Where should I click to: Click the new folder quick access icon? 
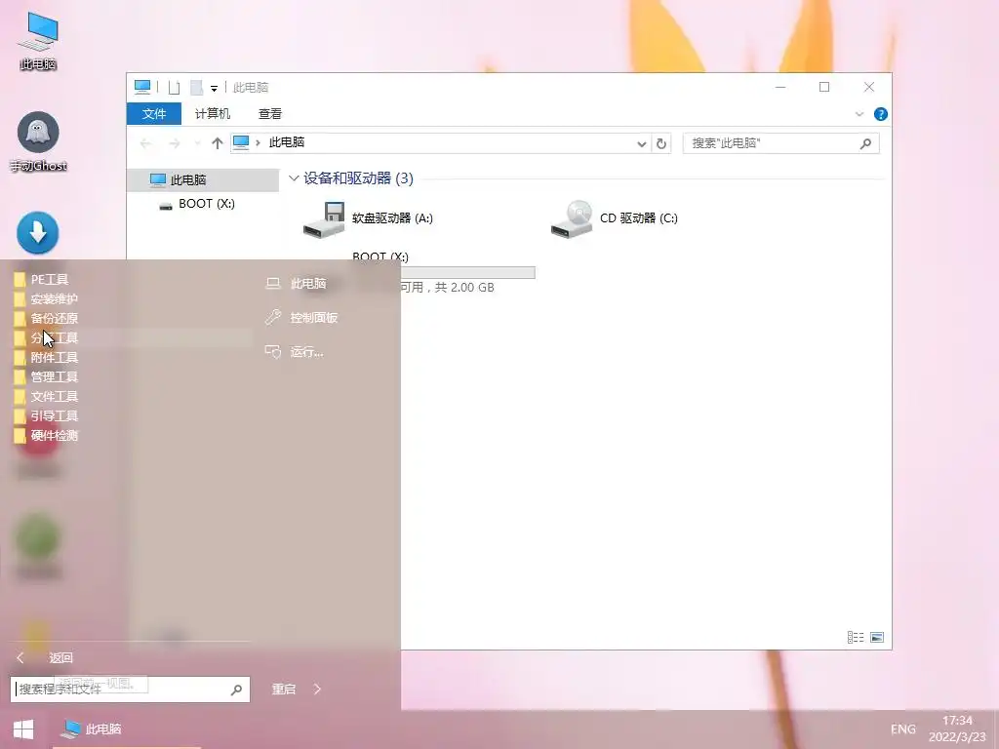pos(196,87)
